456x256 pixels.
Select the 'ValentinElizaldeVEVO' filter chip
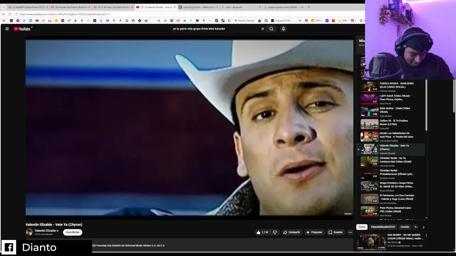coord(383,227)
